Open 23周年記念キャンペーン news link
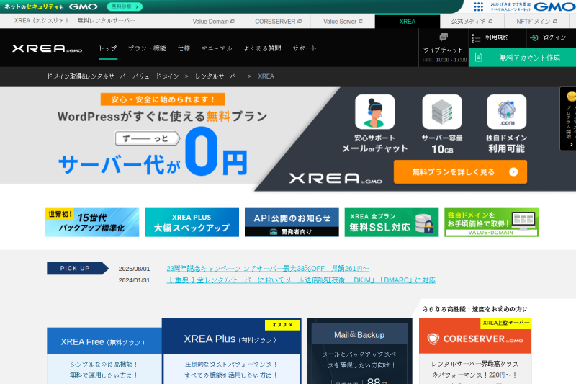 [x=268, y=269]
